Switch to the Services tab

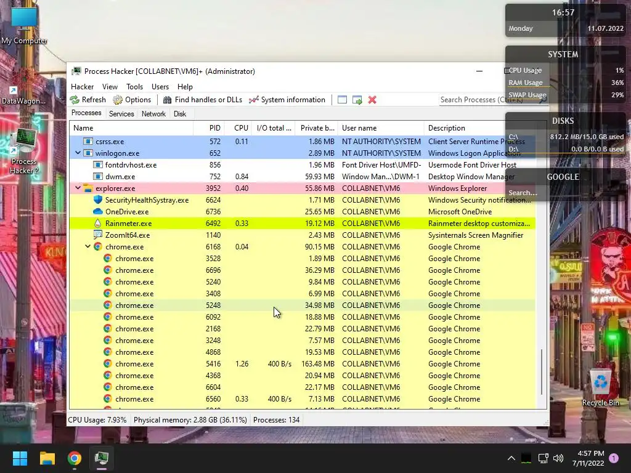(x=121, y=114)
